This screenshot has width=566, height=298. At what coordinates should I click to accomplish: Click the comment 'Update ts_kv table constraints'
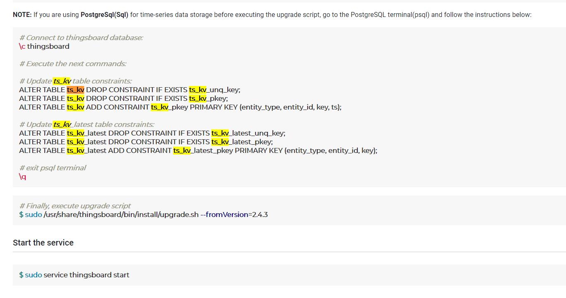point(75,81)
